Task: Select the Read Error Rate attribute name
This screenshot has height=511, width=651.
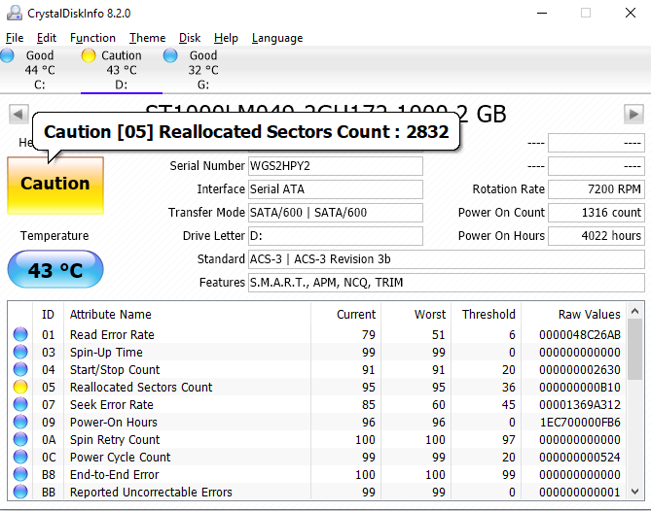Action: coord(112,335)
